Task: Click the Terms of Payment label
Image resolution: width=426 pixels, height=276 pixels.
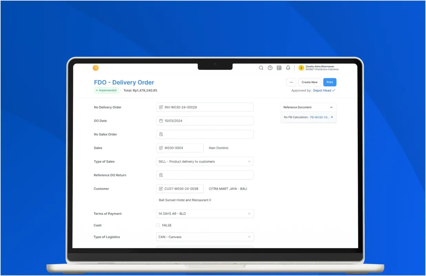Action: [x=108, y=214]
